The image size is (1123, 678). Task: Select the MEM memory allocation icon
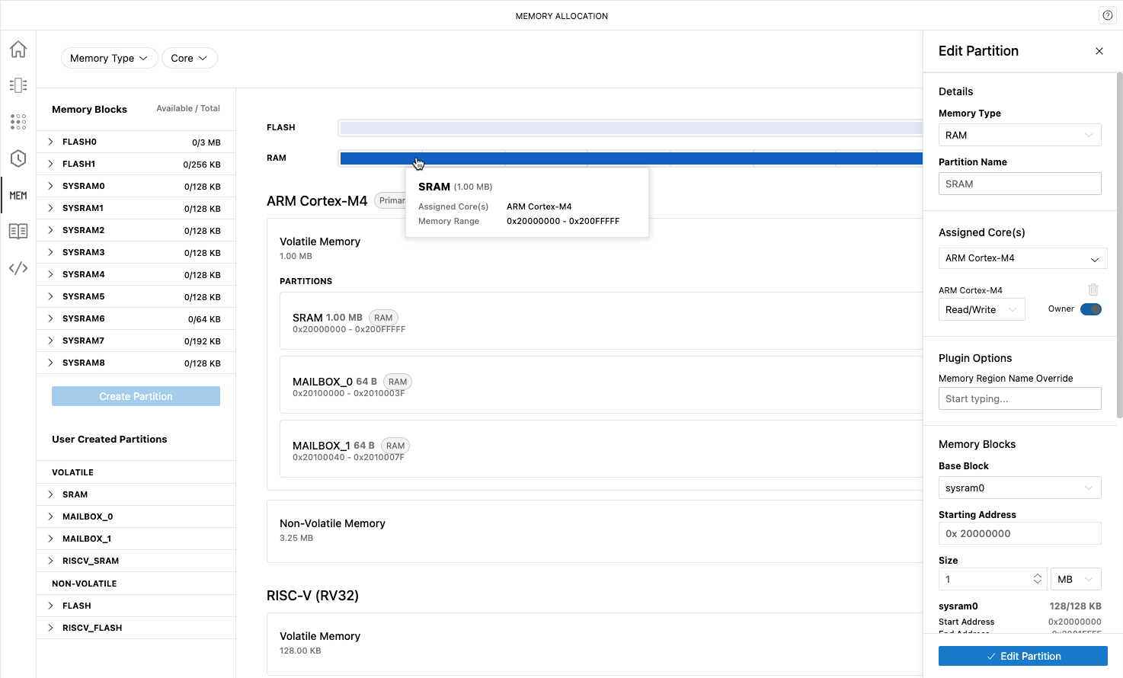click(18, 196)
